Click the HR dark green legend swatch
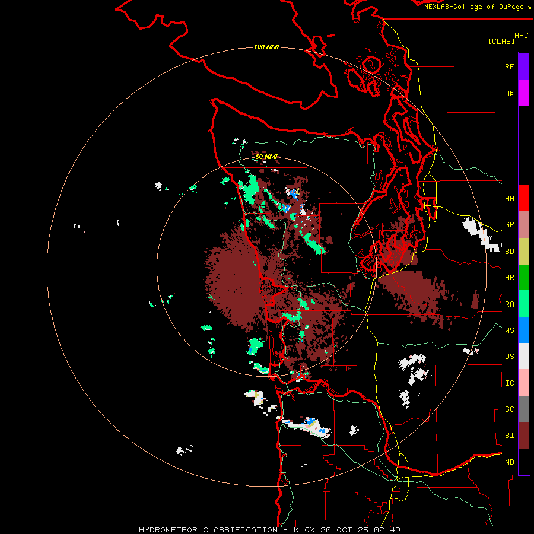Image resolution: width=534 pixels, height=534 pixels. click(524, 278)
